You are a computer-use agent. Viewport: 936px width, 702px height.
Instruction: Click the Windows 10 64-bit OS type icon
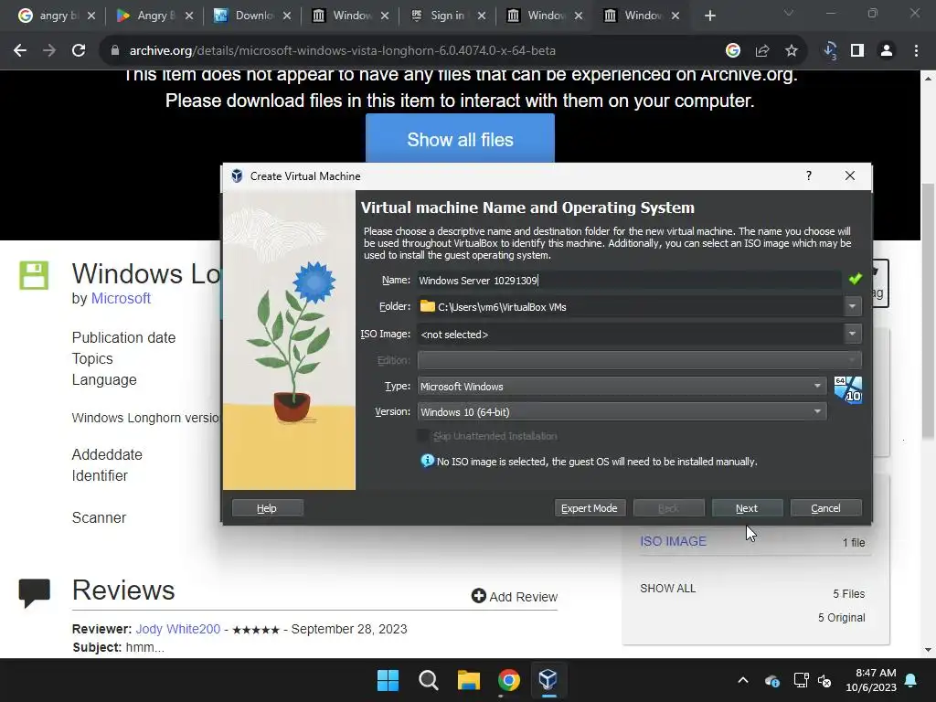(x=847, y=389)
